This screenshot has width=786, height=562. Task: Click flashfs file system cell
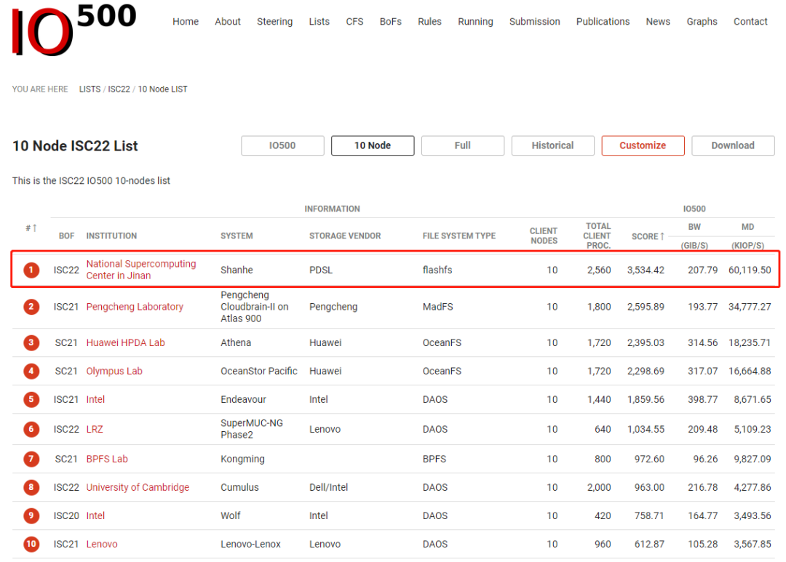(437, 270)
